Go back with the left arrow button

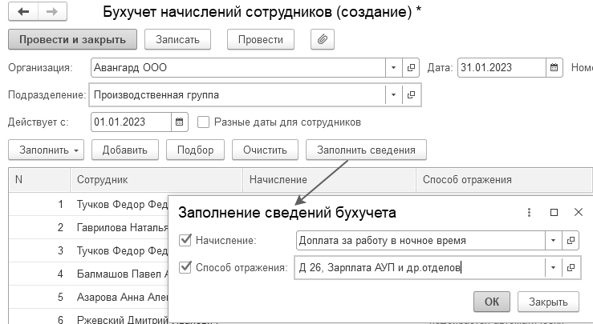[23, 11]
